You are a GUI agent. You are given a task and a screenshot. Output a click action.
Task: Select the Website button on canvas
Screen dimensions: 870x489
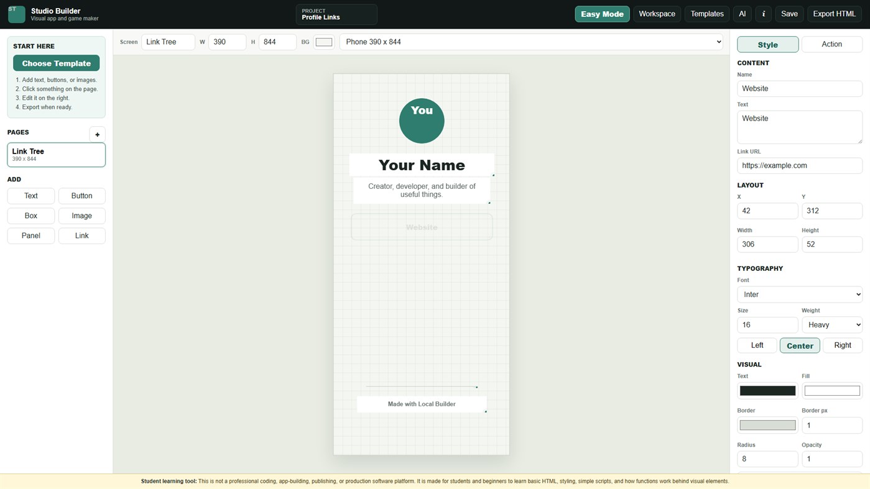click(x=422, y=227)
